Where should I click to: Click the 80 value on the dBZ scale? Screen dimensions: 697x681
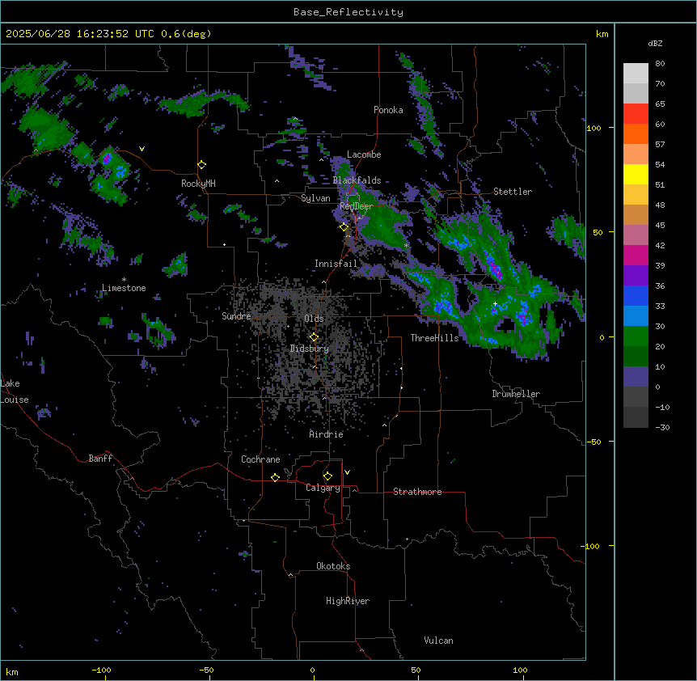(x=660, y=64)
